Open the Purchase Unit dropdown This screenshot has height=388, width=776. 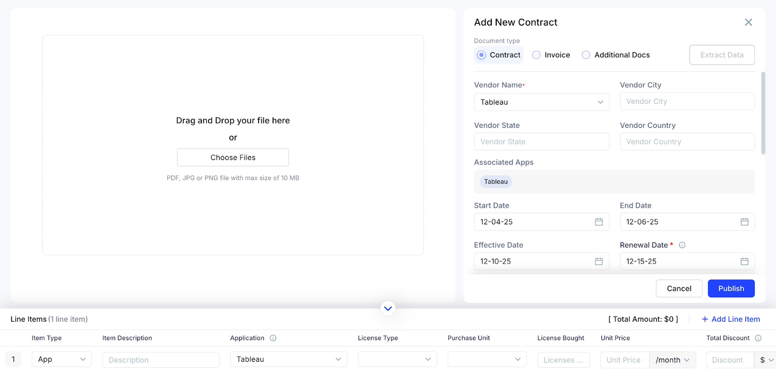coord(487,359)
